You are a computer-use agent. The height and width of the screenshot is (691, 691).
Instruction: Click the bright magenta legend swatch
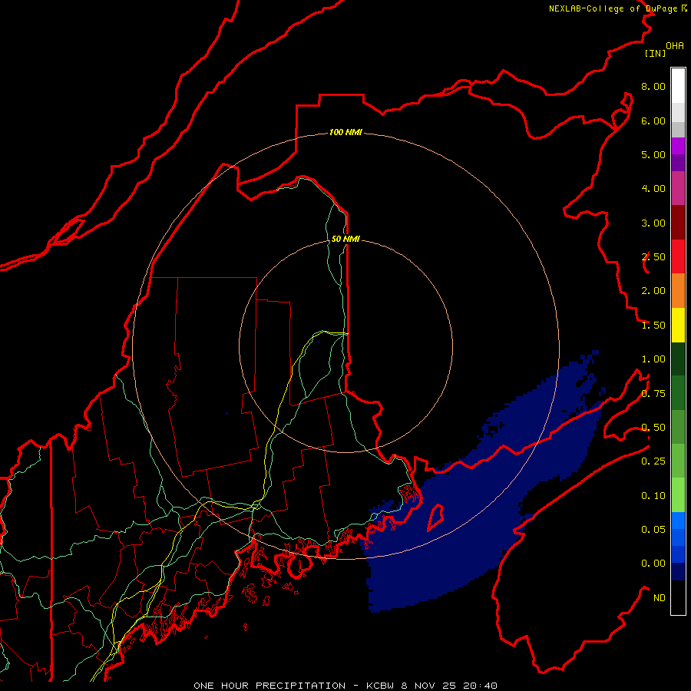coord(678,146)
